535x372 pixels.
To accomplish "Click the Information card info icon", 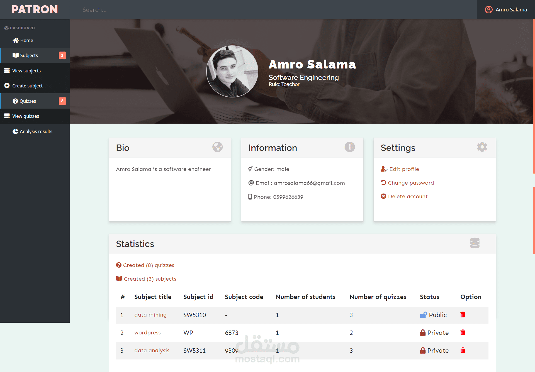I will click(349, 147).
